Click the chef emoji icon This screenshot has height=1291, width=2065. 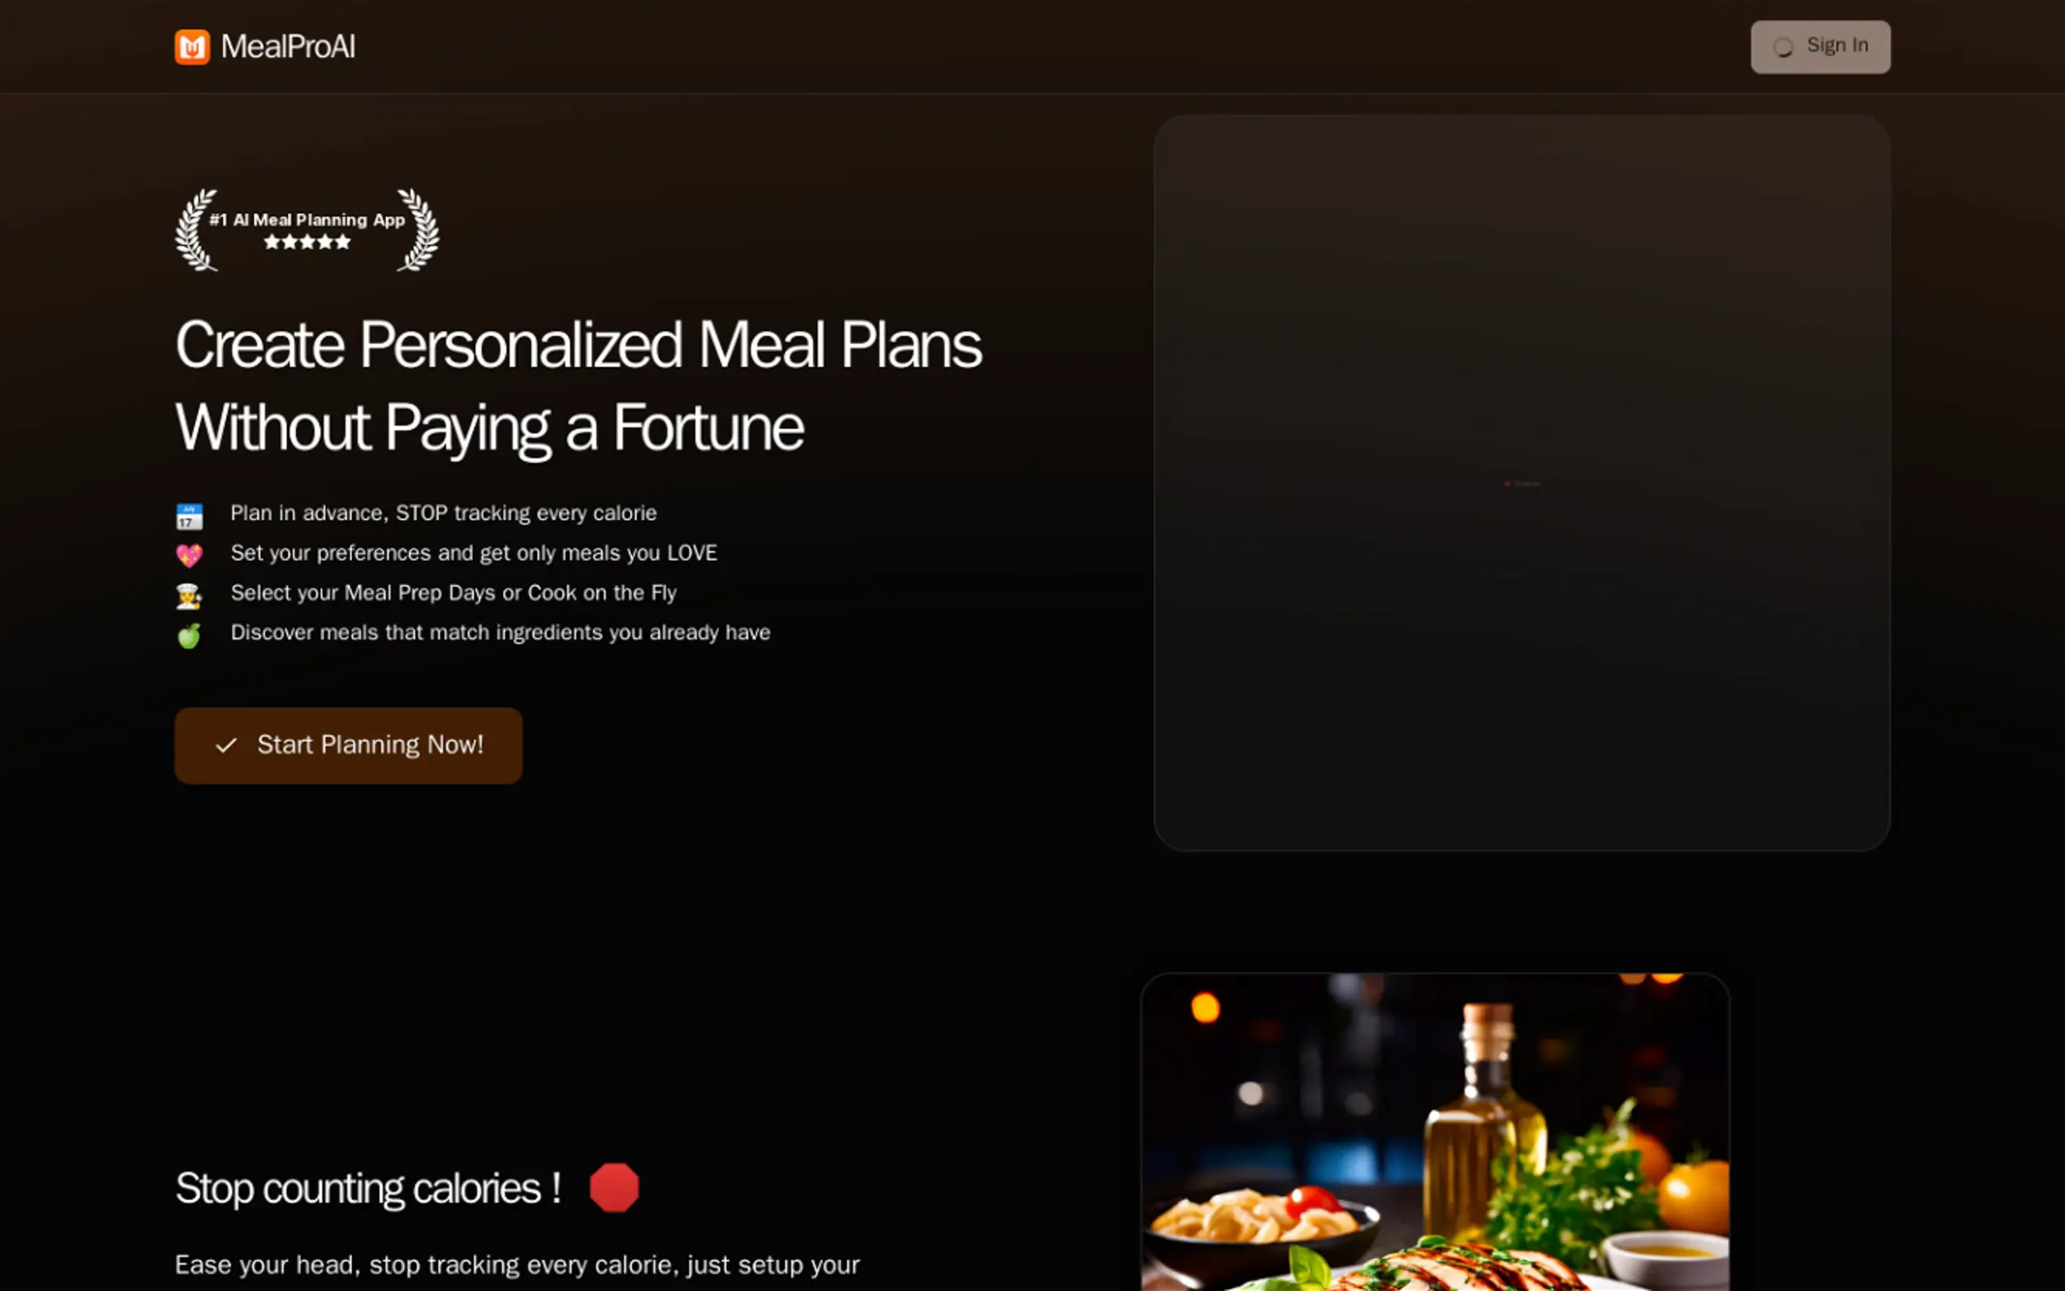pos(189,595)
